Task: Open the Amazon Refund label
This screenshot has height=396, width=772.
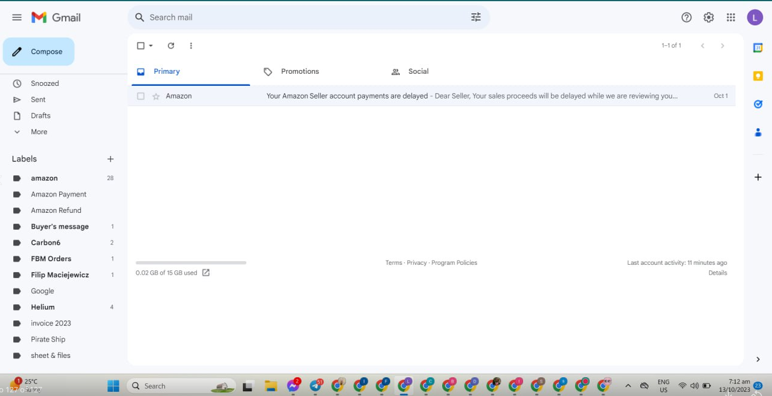Action: pos(56,210)
